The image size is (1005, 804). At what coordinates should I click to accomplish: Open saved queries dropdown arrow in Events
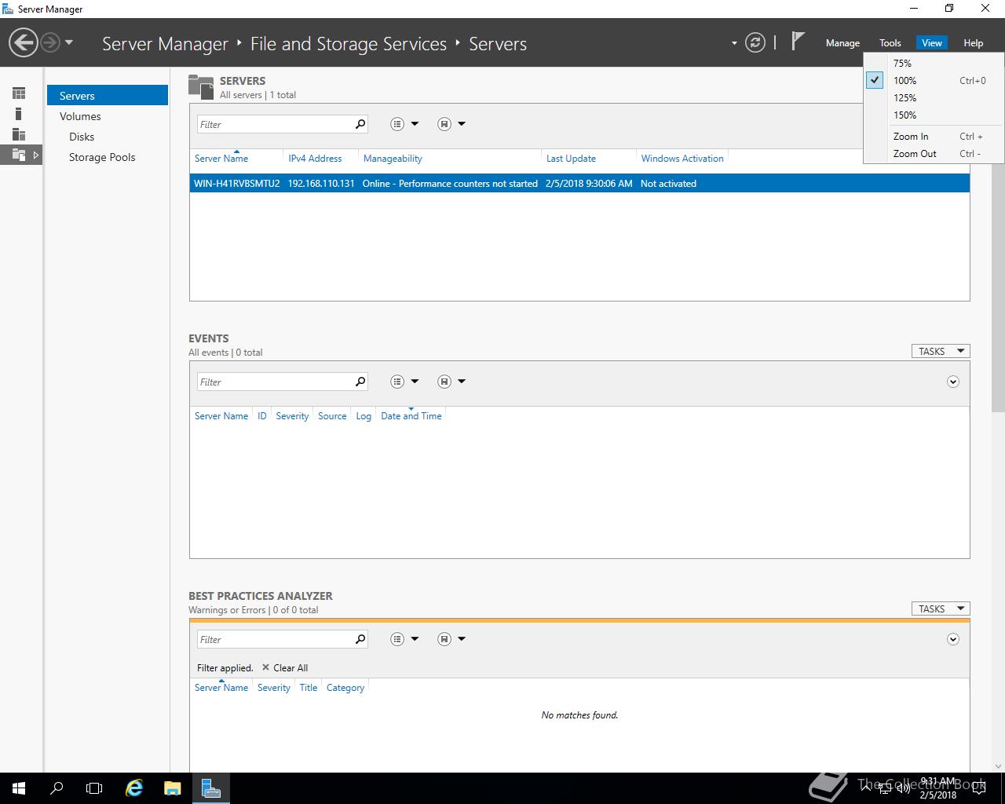(462, 382)
